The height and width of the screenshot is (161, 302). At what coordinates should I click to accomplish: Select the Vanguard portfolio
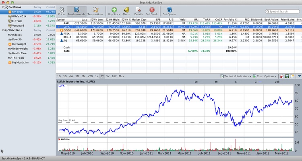(x=28, y=26)
